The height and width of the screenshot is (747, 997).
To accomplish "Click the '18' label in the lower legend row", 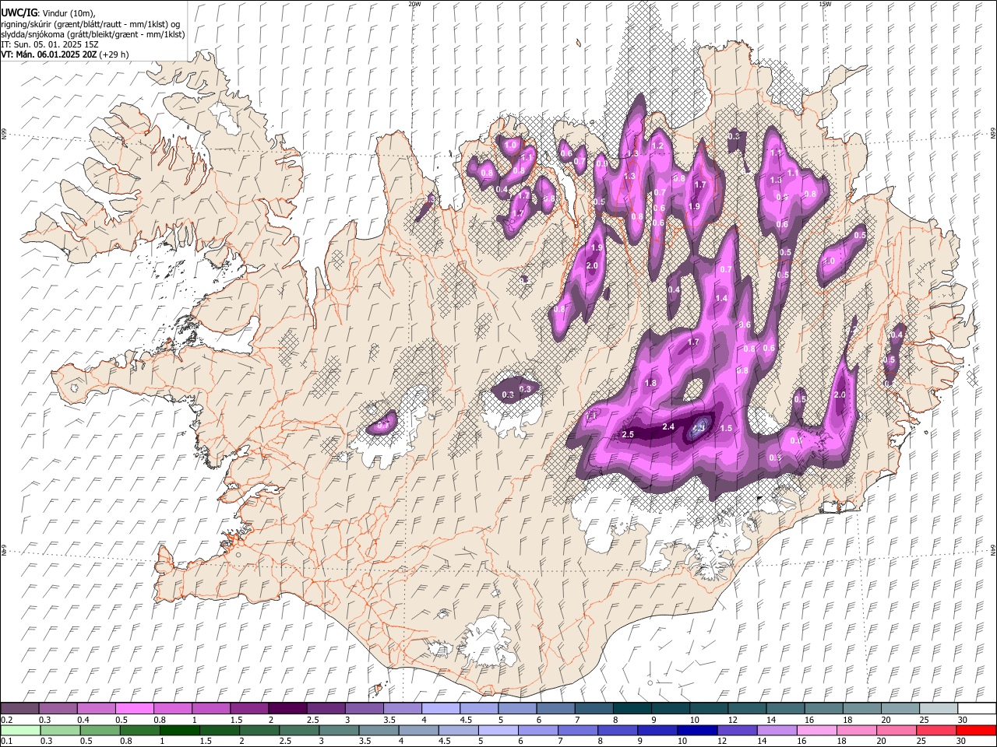I will [842, 742].
